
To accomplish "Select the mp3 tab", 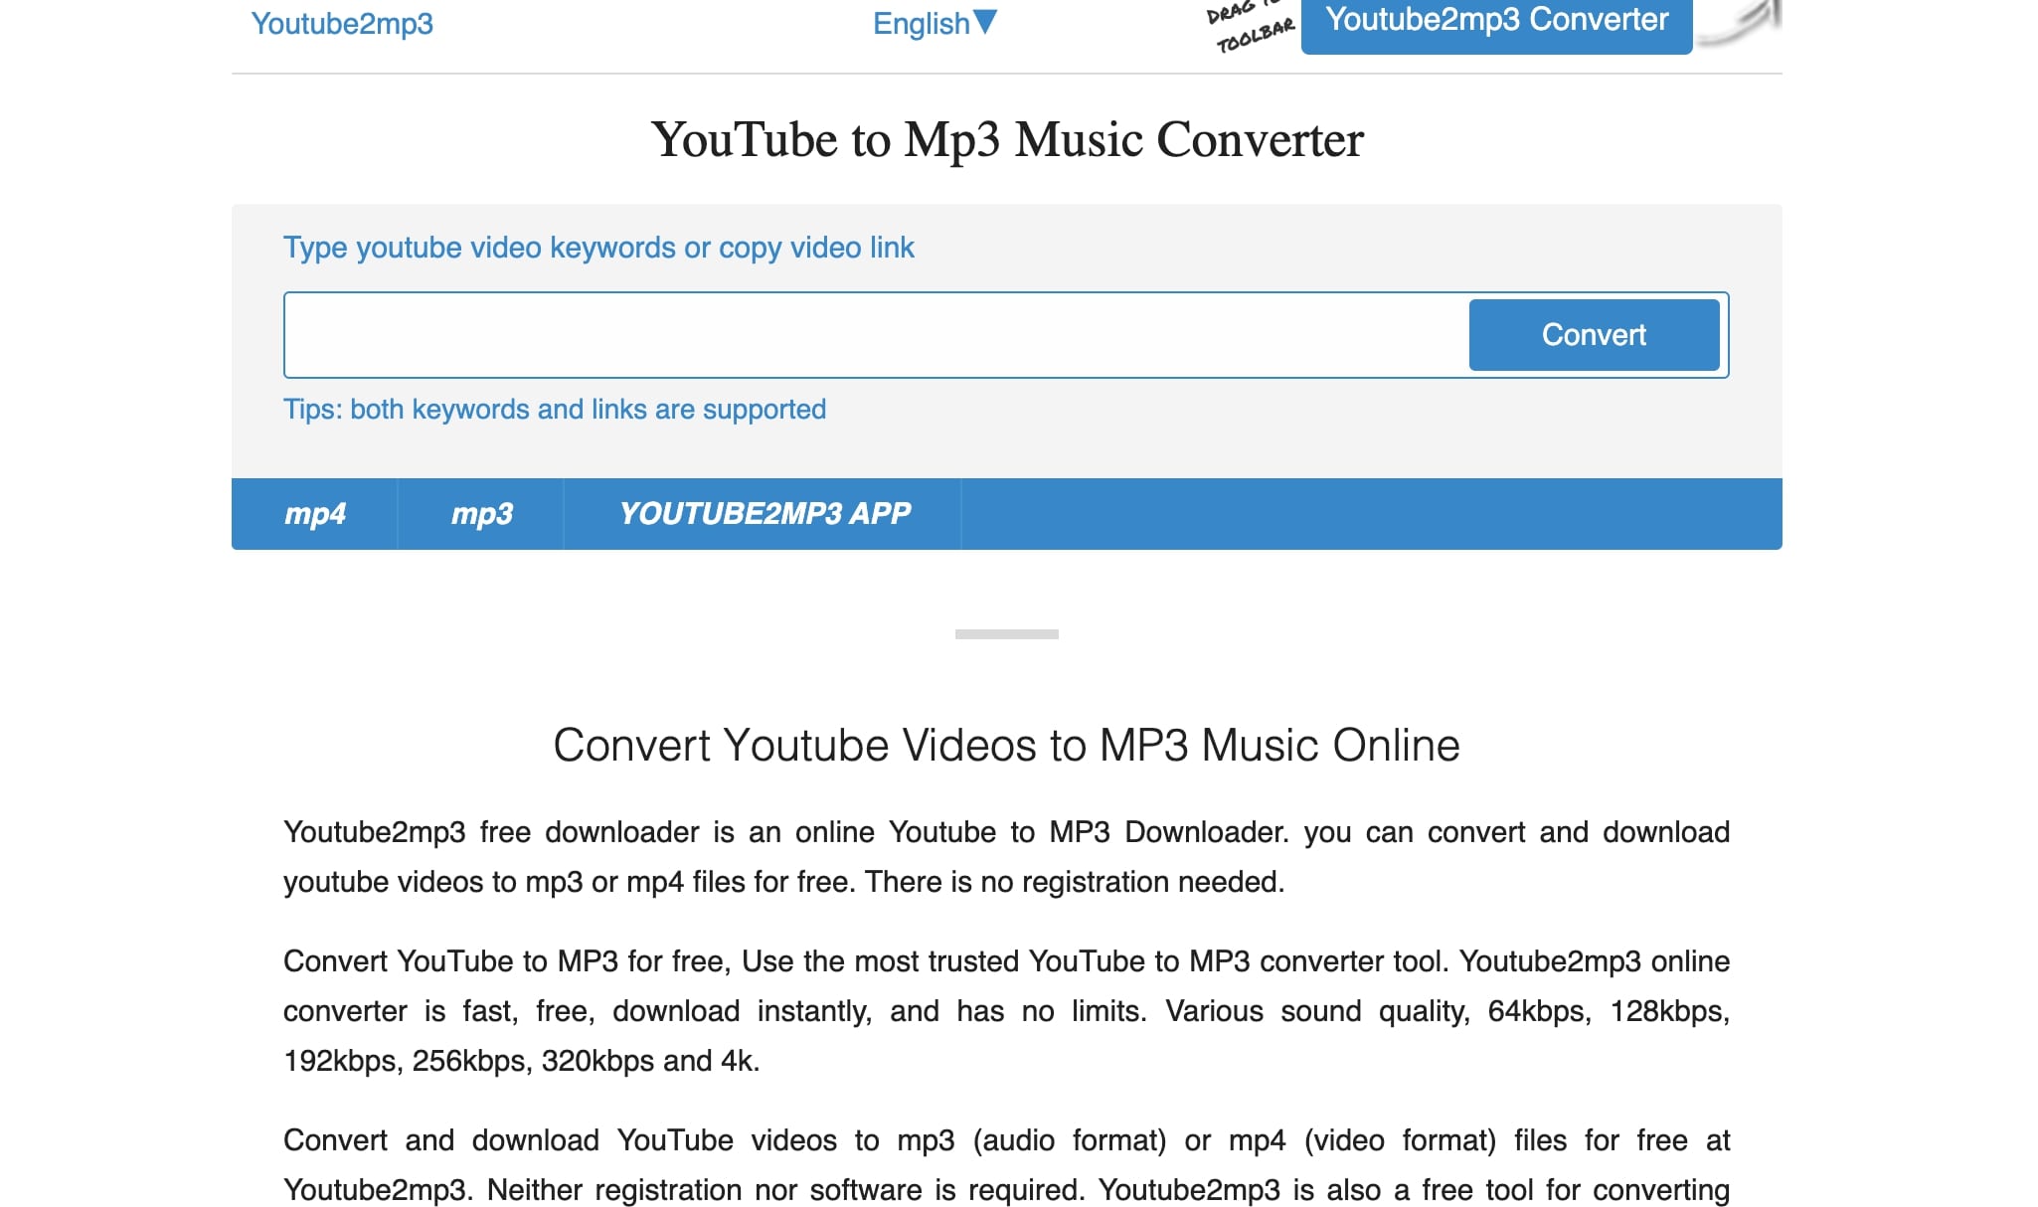I will click(x=481, y=513).
